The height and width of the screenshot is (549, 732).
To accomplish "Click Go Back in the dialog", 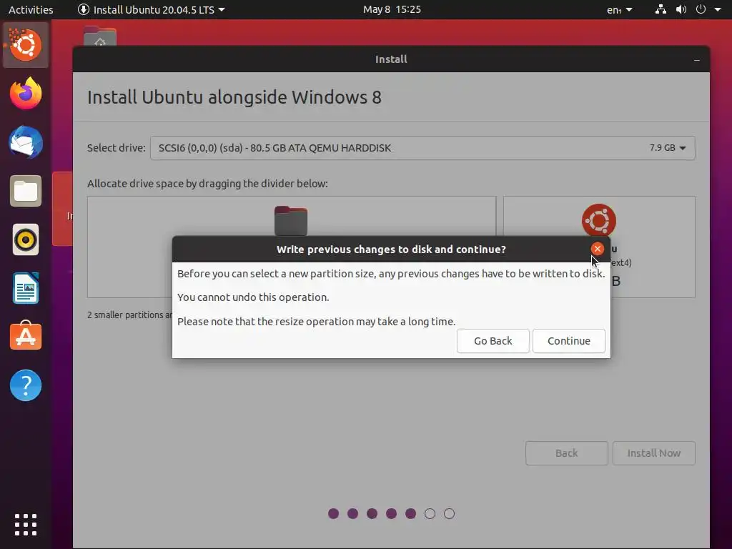I will [x=493, y=341].
